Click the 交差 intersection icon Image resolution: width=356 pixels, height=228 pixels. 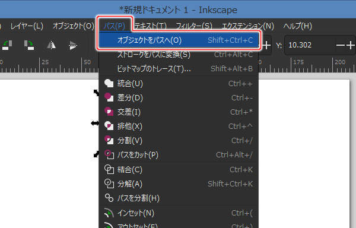pos(109,112)
